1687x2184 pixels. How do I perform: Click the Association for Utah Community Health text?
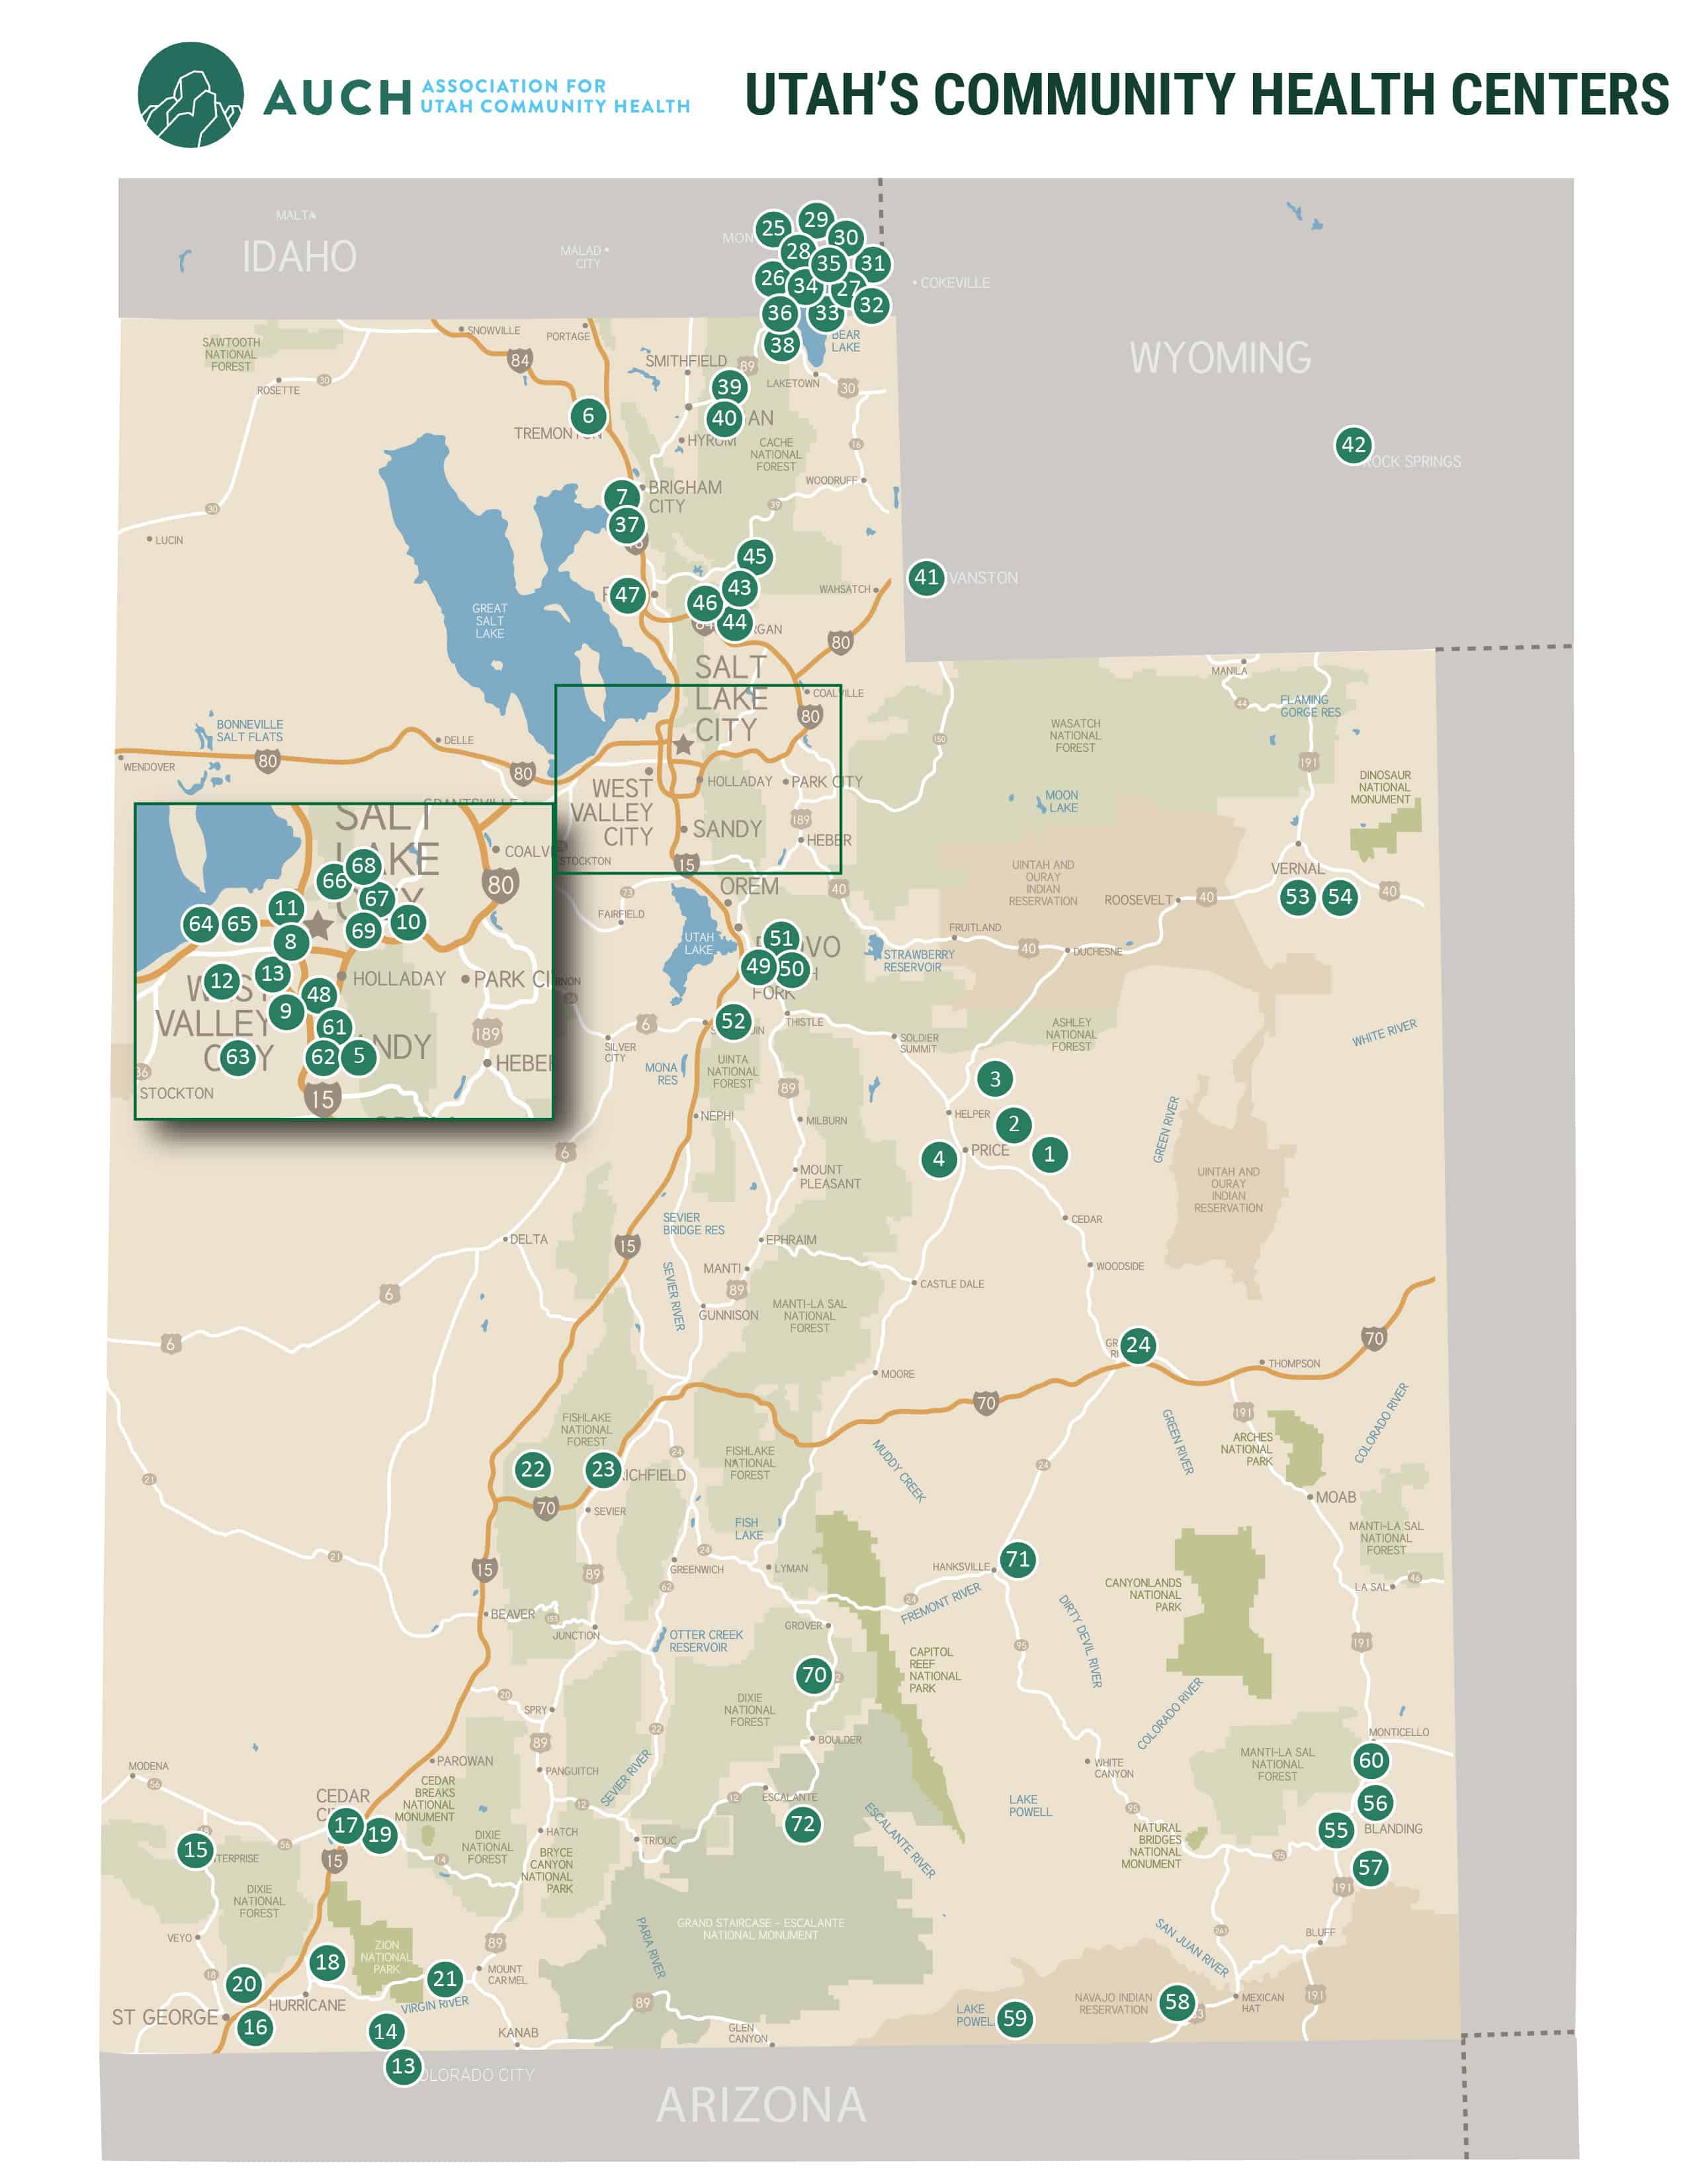554,96
